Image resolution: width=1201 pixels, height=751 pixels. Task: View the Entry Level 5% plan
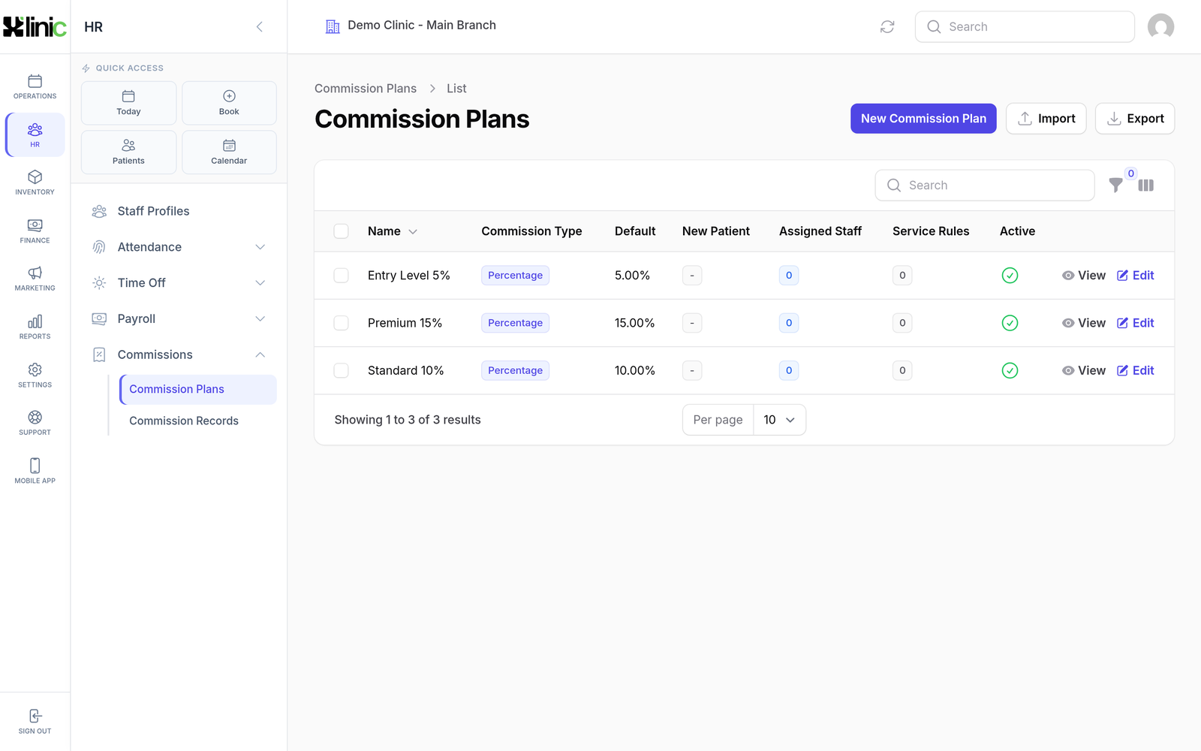1084,276
